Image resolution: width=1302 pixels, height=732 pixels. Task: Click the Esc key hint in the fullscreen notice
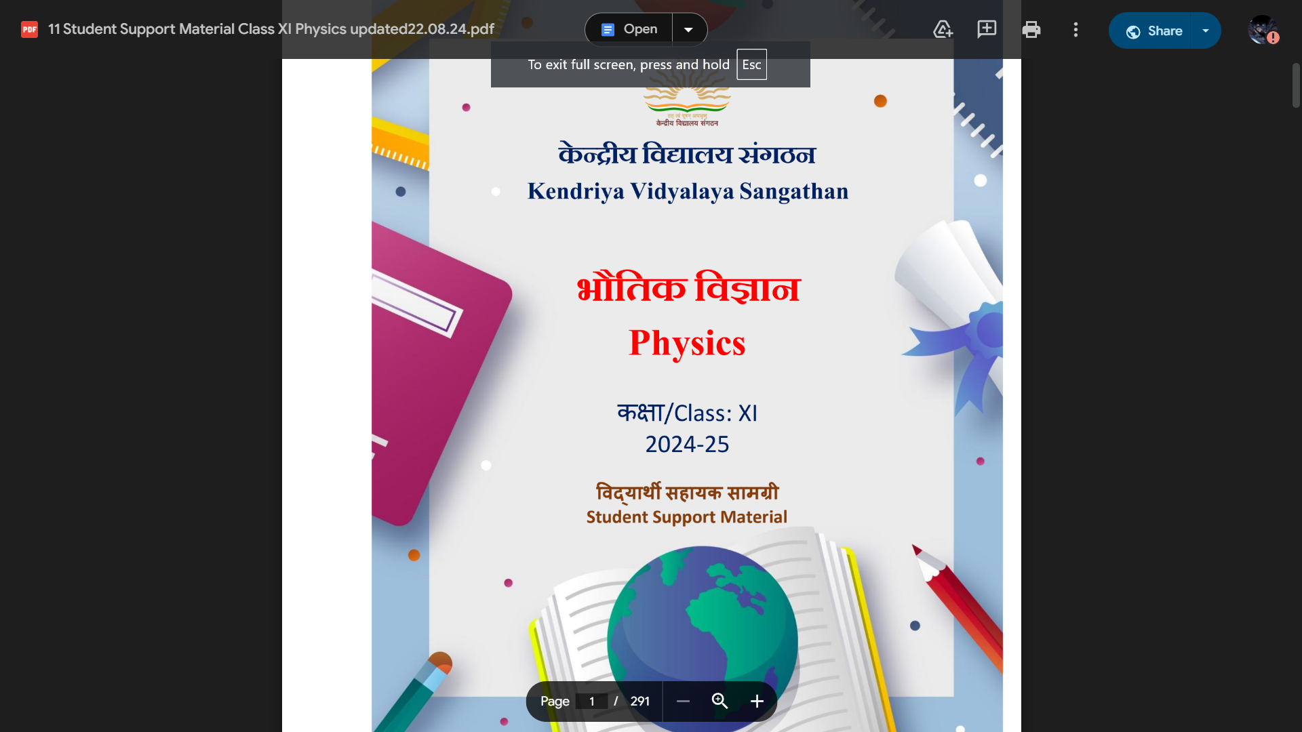tap(751, 64)
